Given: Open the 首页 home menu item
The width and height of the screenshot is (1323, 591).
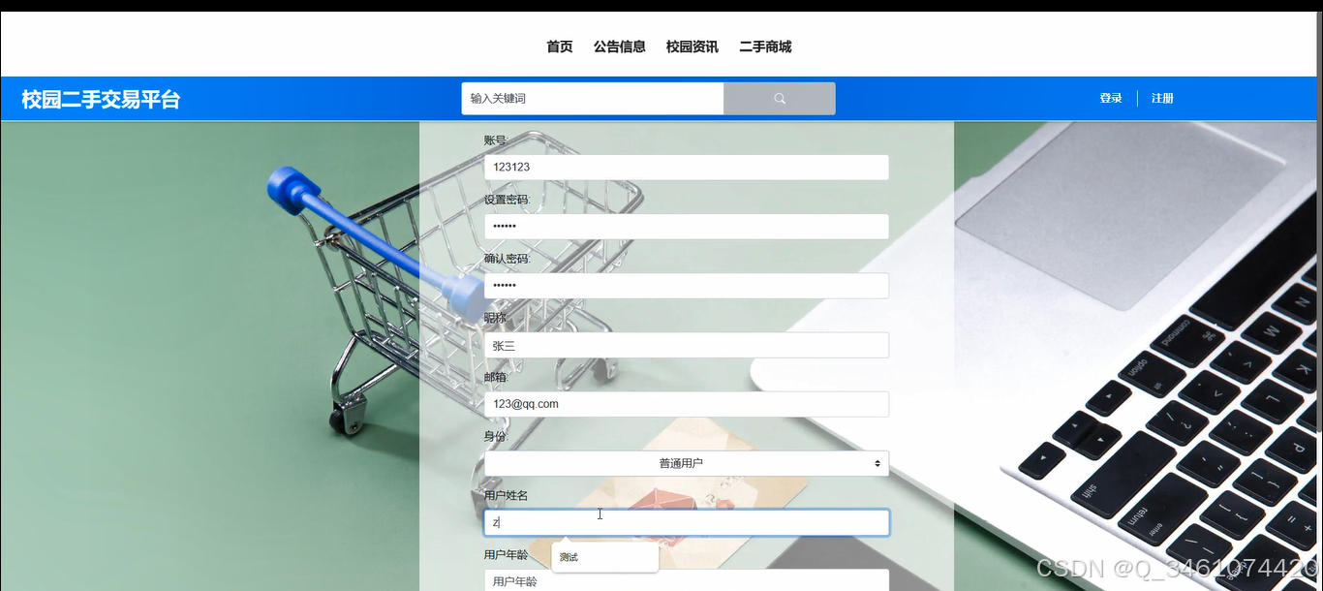Looking at the screenshot, I should [x=560, y=47].
